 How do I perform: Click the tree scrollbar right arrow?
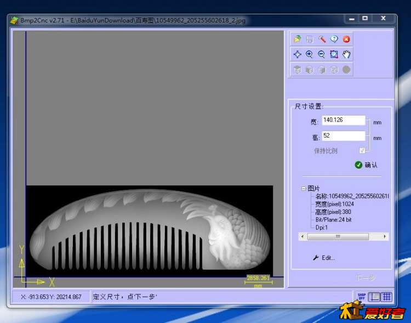[385, 236]
